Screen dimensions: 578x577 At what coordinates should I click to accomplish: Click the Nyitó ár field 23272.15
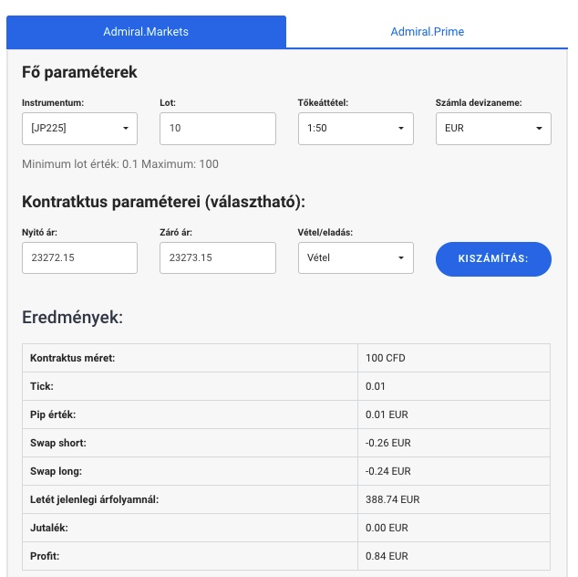click(x=79, y=257)
